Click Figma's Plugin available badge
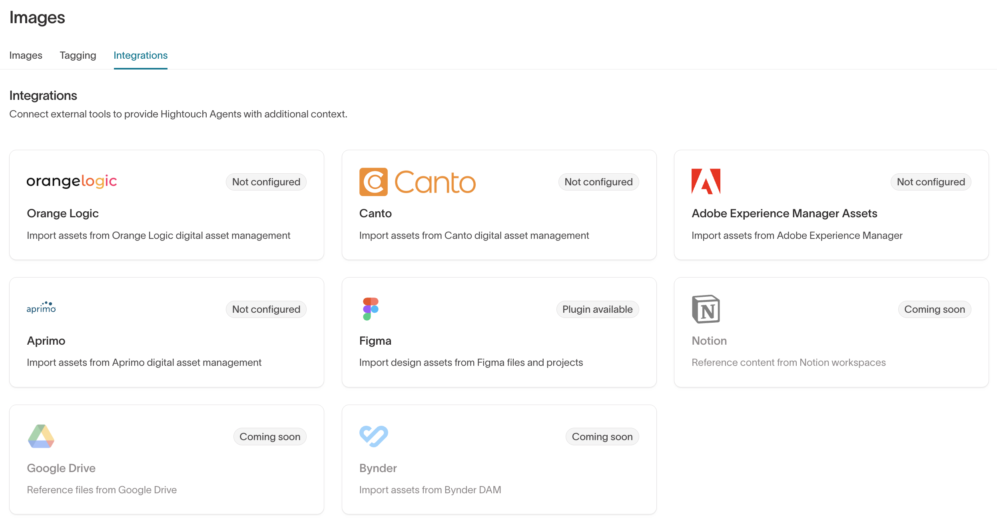This screenshot has height=524, width=997. point(597,309)
